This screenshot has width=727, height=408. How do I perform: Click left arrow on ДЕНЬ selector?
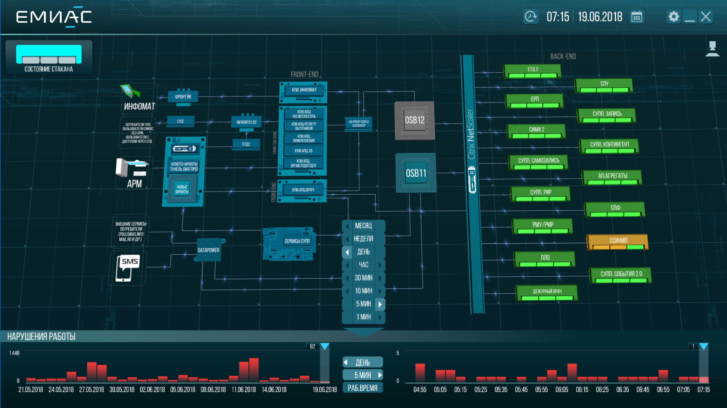pos(346,363)
